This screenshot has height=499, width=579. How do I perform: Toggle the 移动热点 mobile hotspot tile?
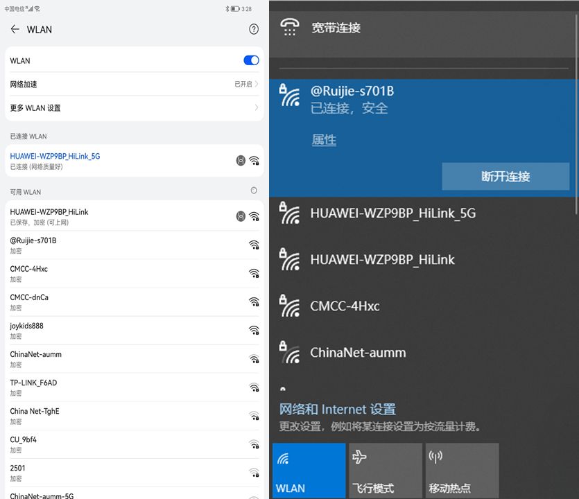point(461,471)
